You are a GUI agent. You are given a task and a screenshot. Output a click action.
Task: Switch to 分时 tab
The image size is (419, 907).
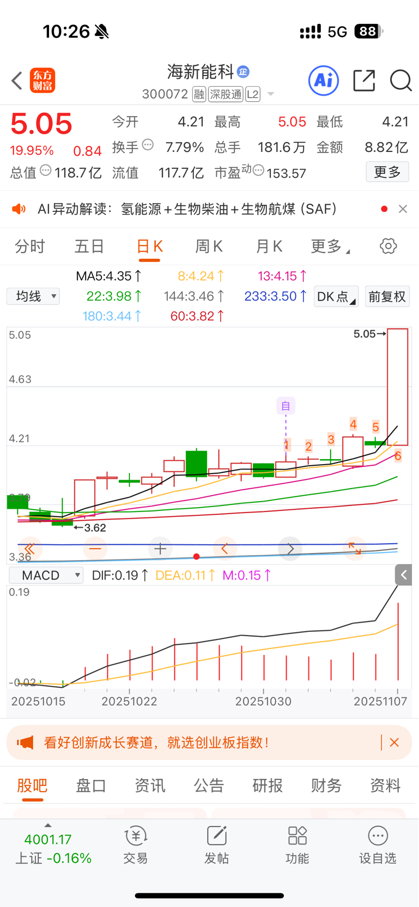(x=30, y=247)
